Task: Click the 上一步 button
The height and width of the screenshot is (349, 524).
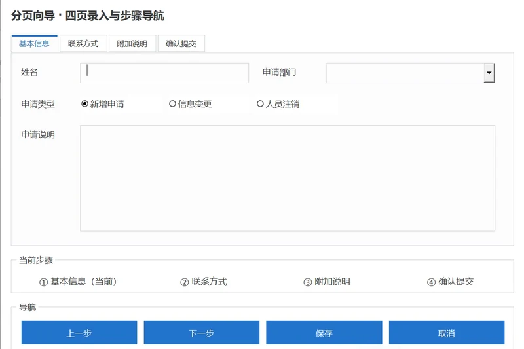Action: point(79,333)
